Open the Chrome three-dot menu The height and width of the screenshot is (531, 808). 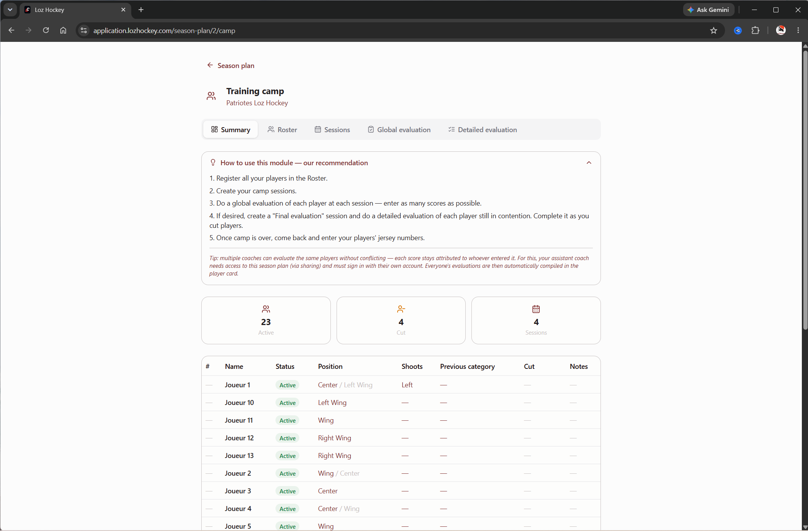click(798, 30)
